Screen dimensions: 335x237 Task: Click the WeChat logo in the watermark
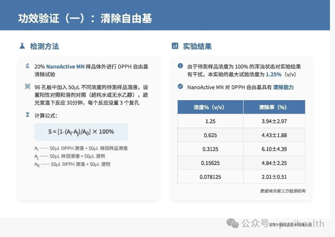pyautogui.click(x=233, y=223)
